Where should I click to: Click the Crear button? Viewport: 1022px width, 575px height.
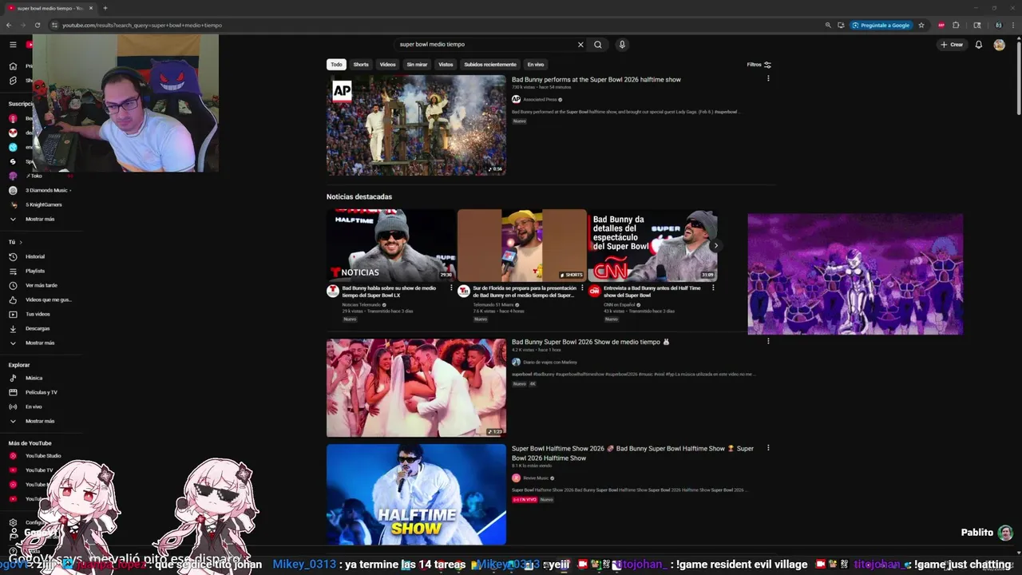pyautogui.click(x=952, y=45)
